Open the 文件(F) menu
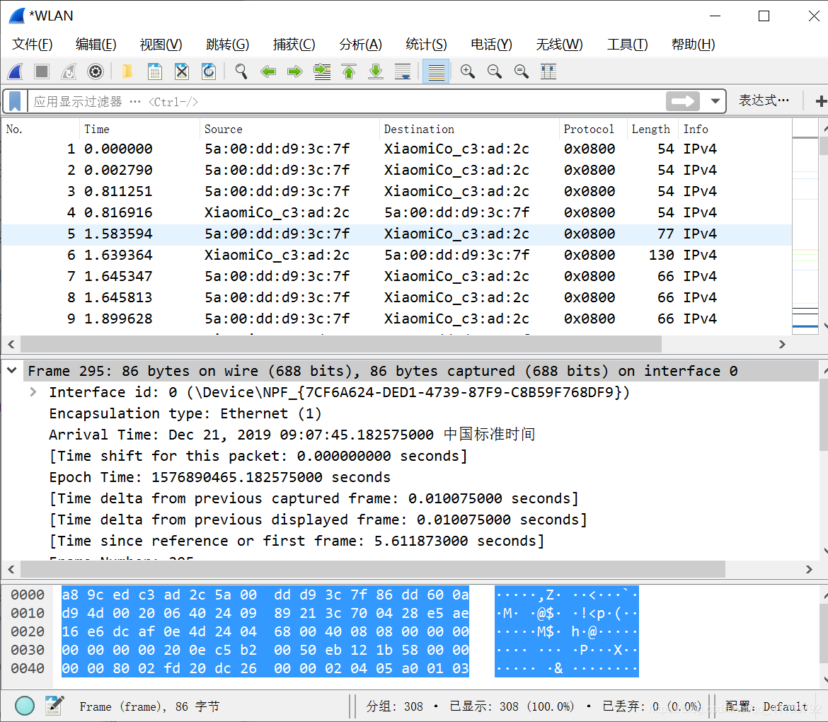 coord(33,45)
